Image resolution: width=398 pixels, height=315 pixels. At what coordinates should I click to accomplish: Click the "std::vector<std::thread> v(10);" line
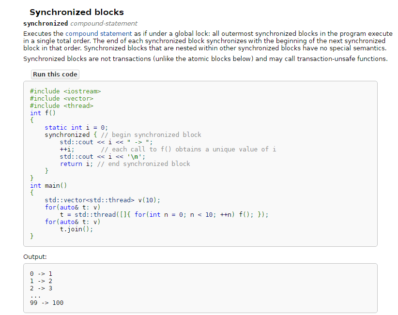pos(102,200)
